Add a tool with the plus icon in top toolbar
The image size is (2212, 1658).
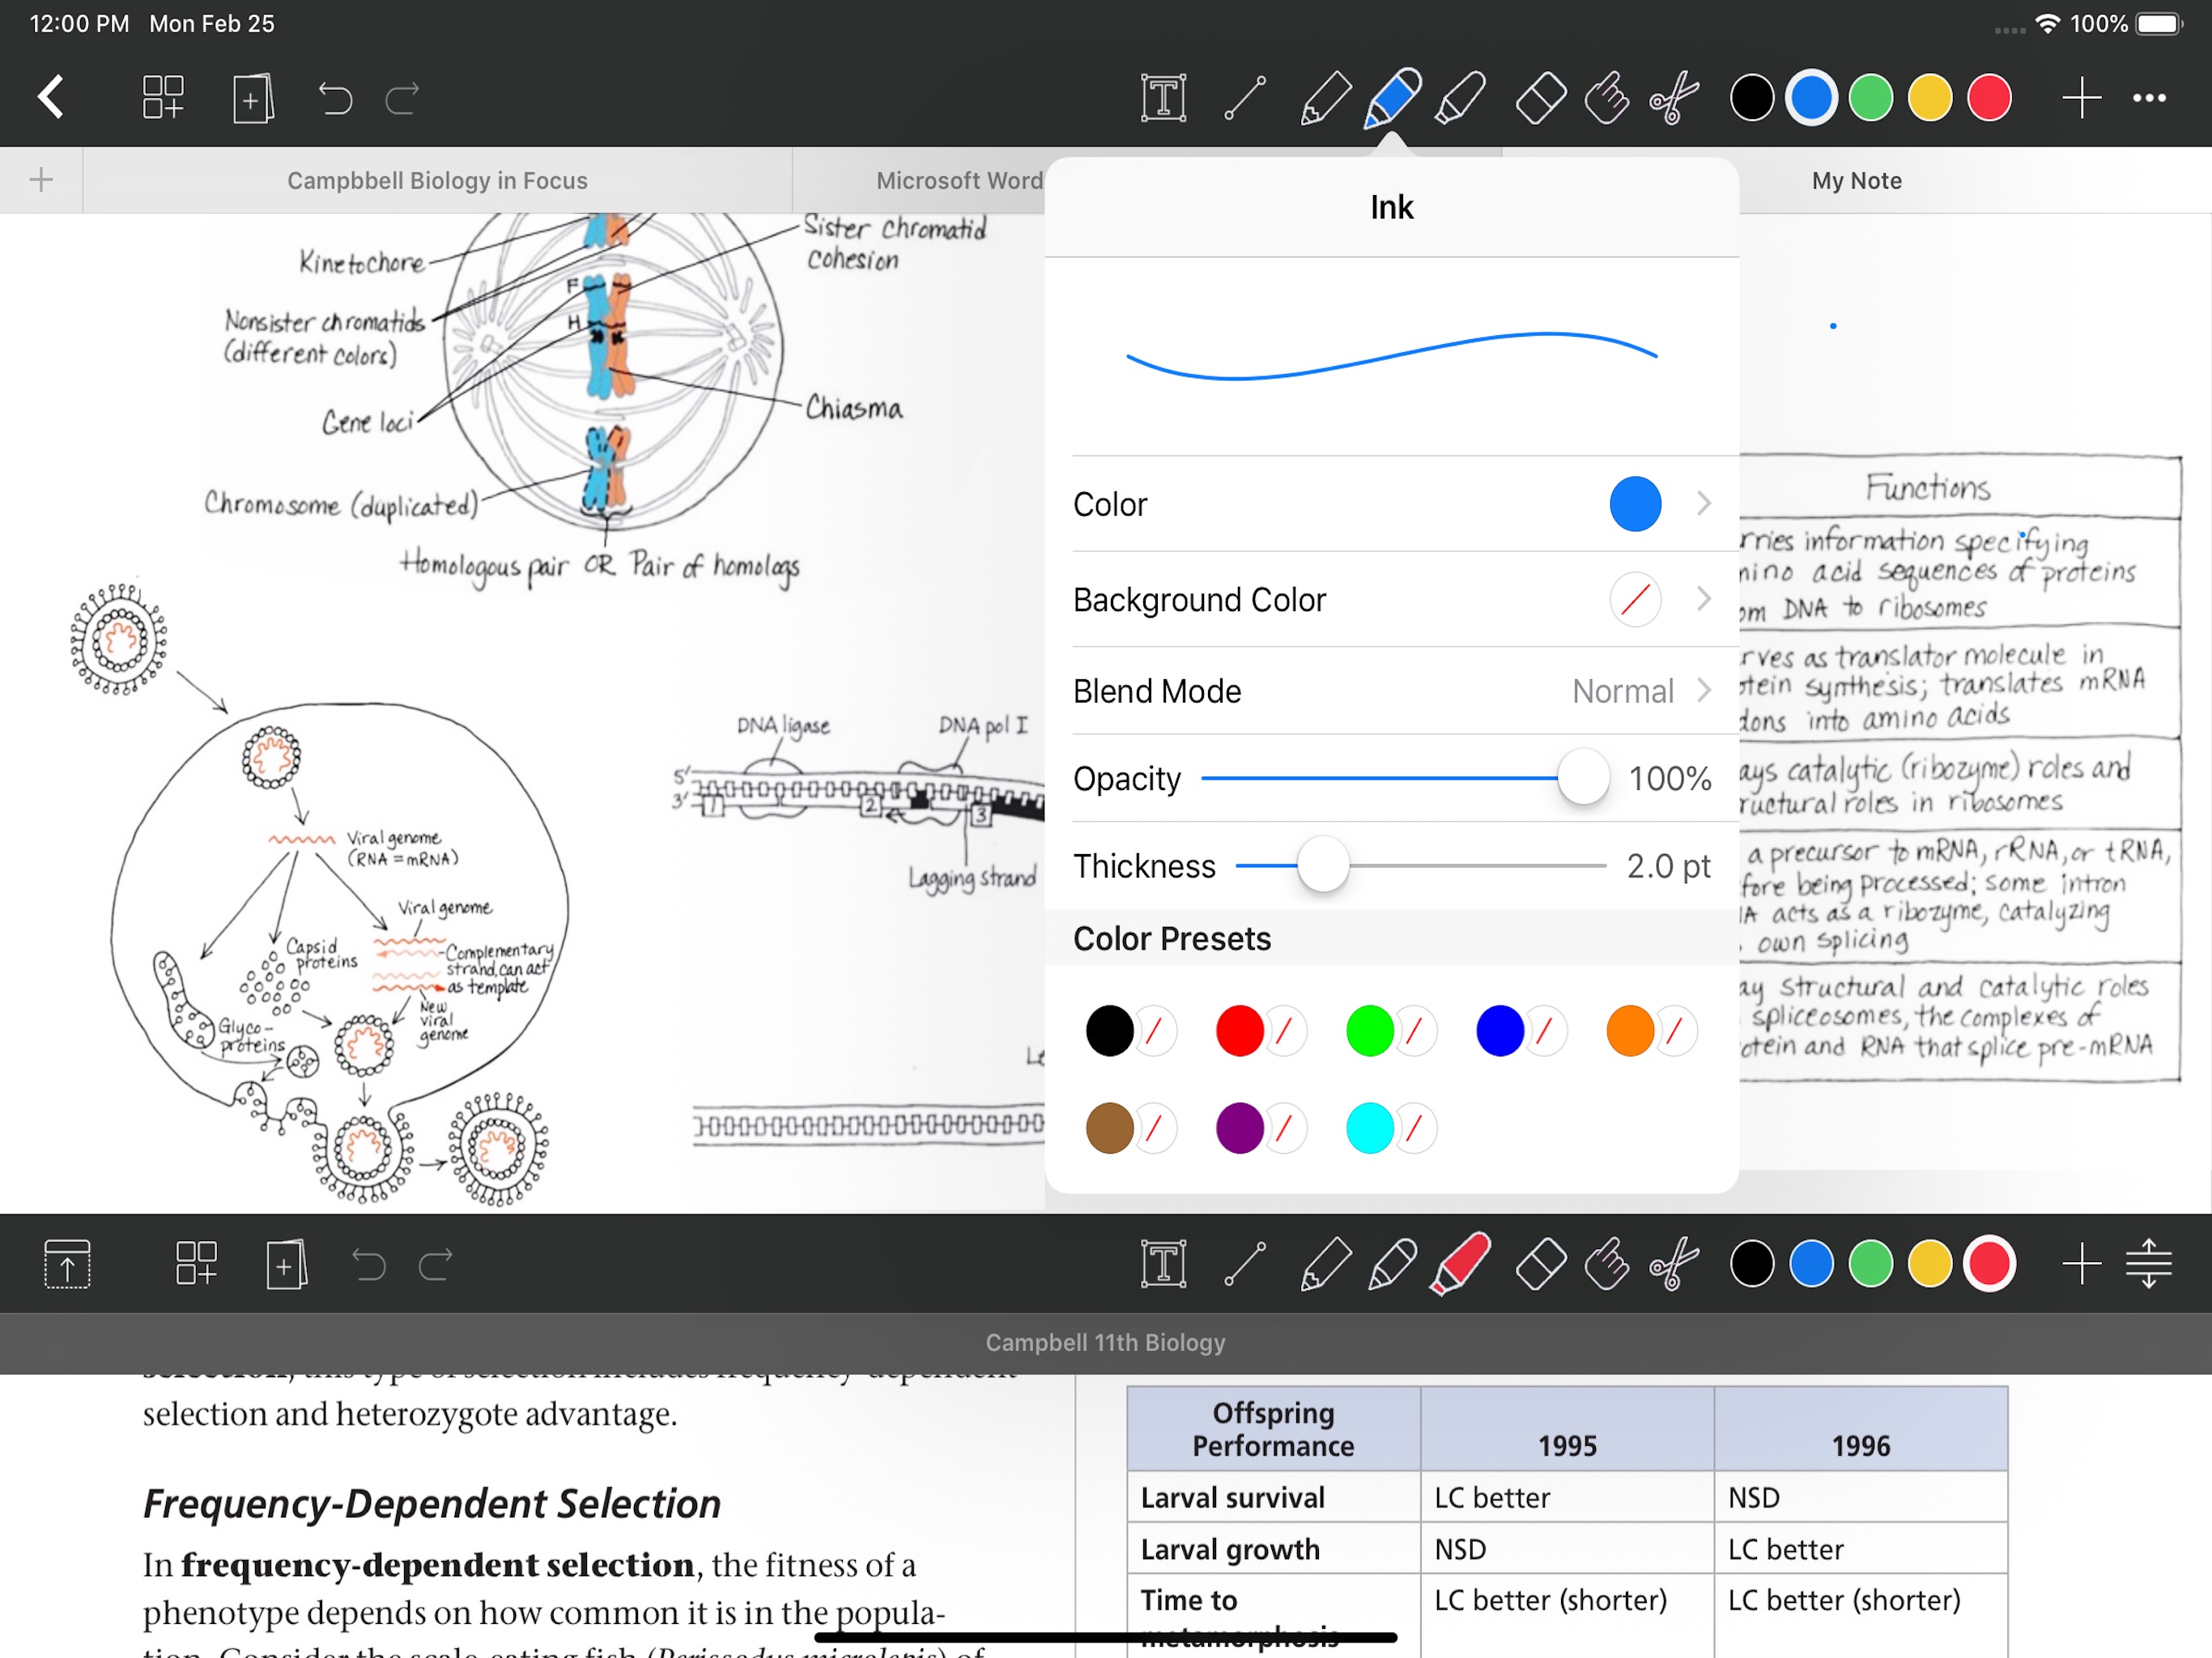pyautogui.click(x=2081, y=98)
